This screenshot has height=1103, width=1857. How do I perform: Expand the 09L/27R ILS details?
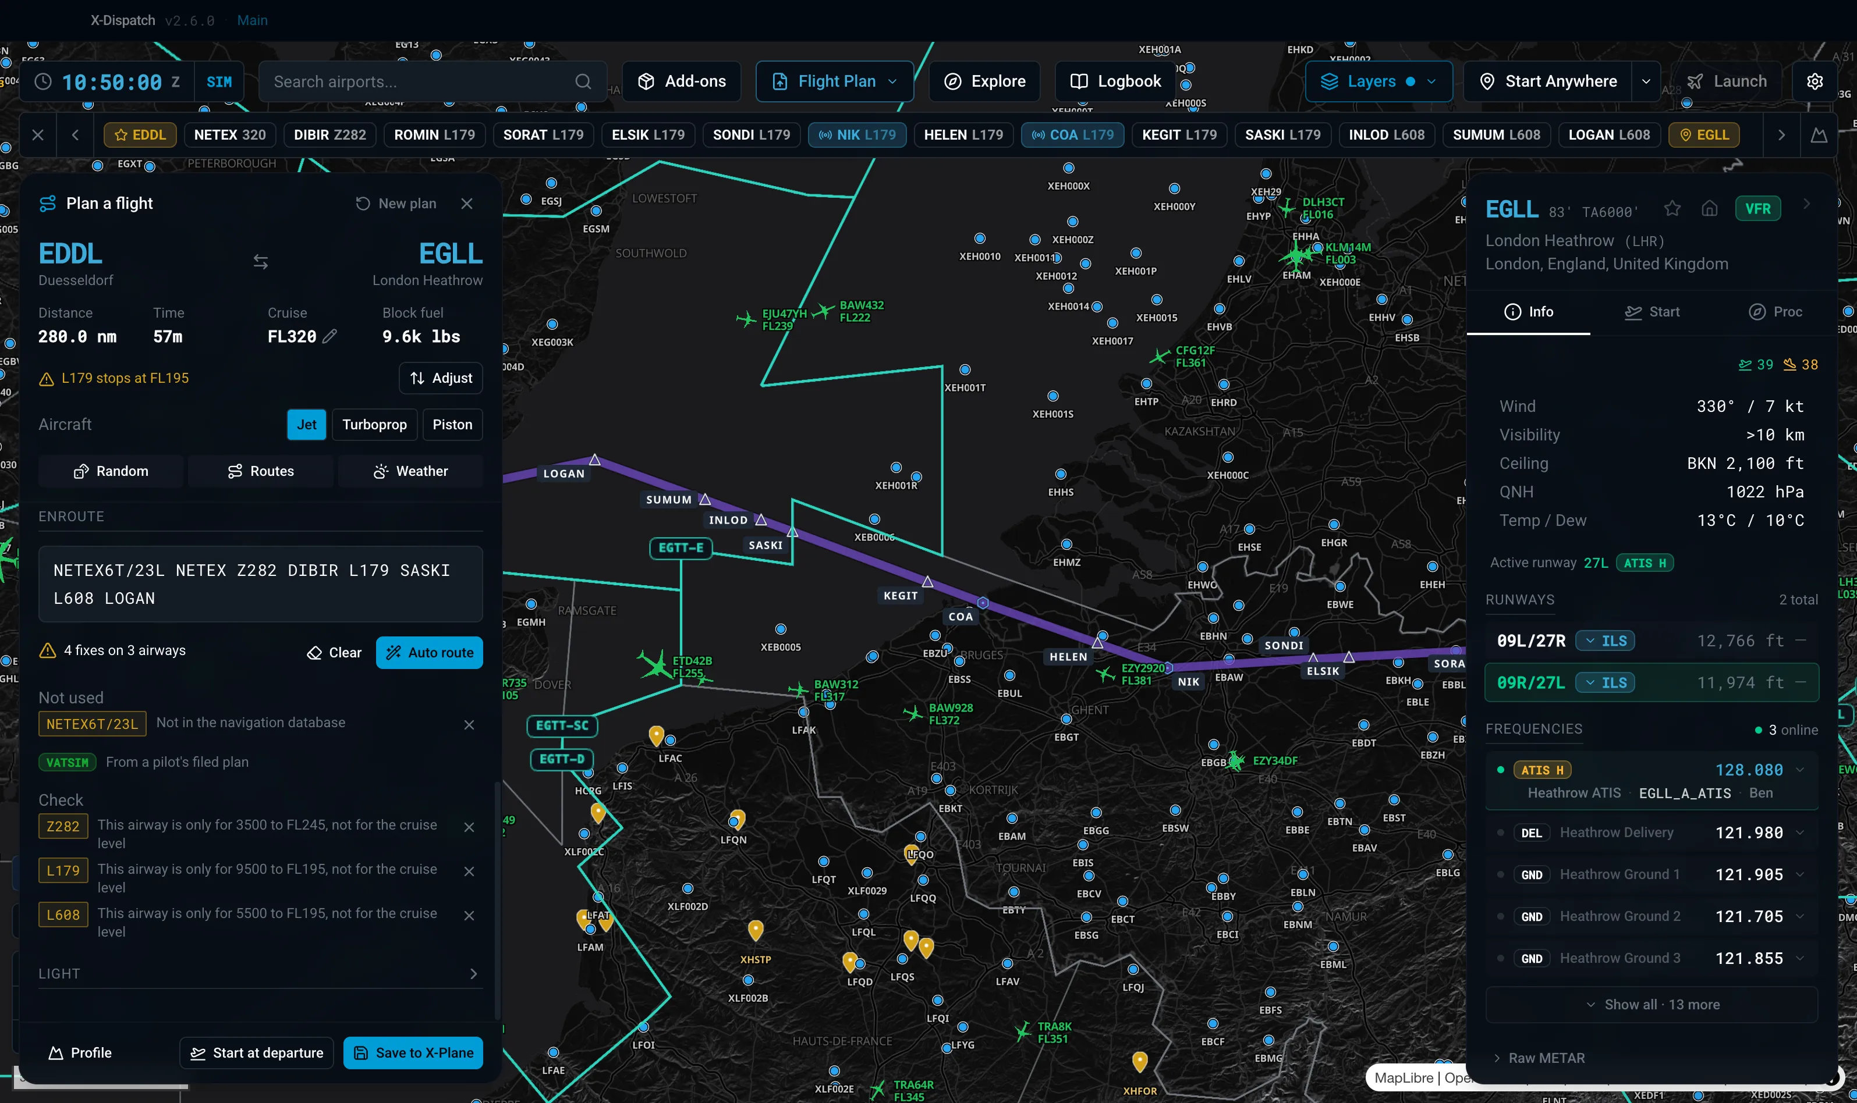pyautogui.click(x=1605, y=641)
